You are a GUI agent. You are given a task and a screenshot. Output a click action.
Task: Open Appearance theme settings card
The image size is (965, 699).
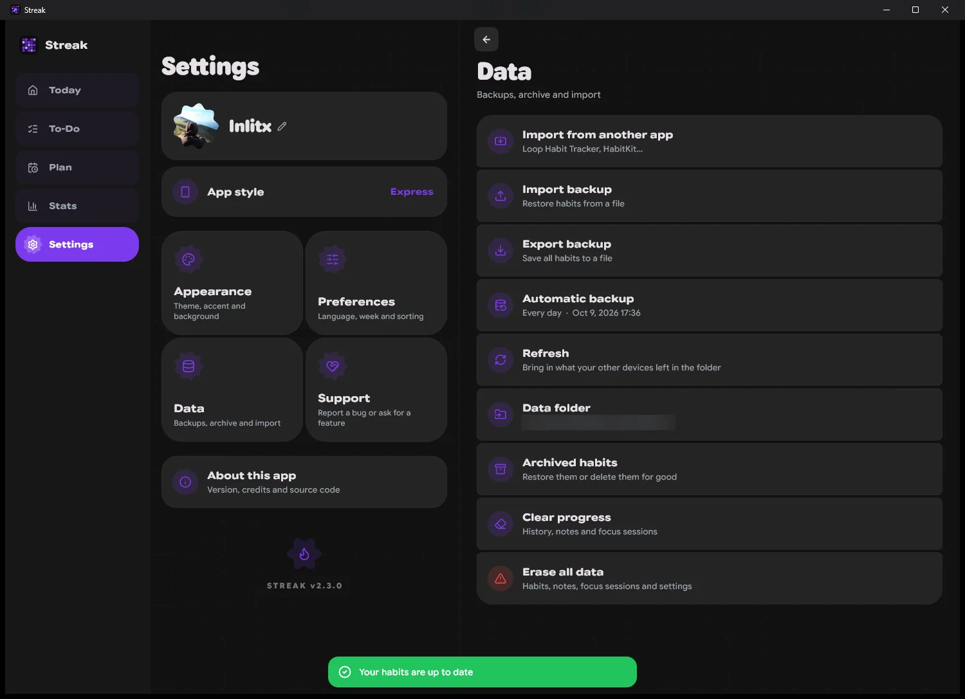click(x=232, y=283)
